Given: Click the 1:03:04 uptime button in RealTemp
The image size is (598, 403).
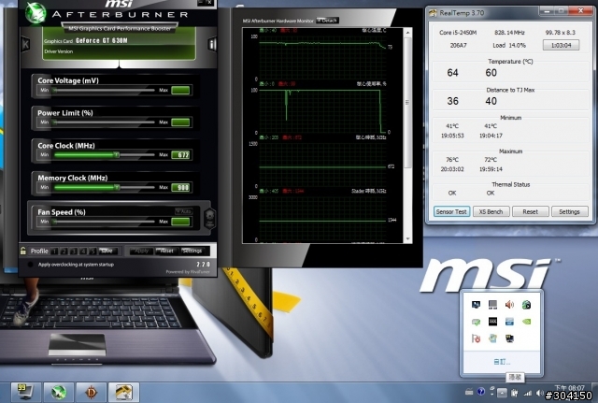Looking at the screenshot, I should [561, 45].
